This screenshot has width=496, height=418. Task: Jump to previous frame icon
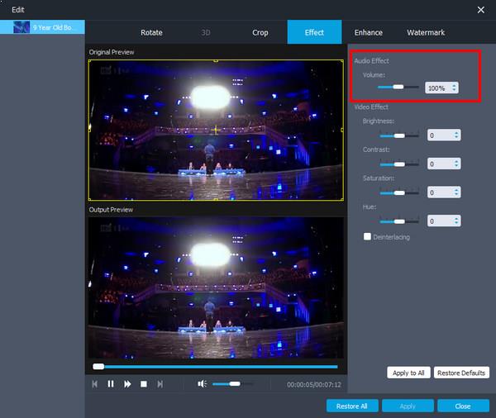[94, 384]
